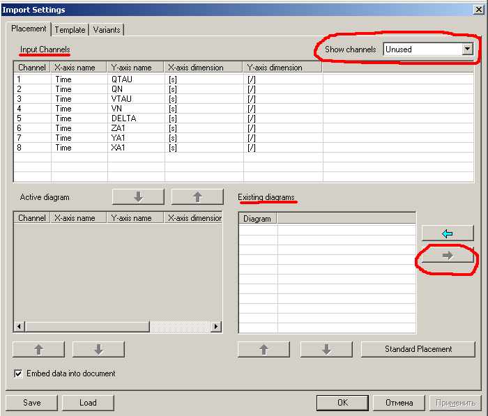Toggle Embed data into document checkbox
This screenshot has width=488, height=416.
[x=19, y=373]
